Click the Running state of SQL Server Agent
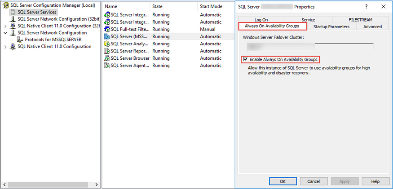 161,66
